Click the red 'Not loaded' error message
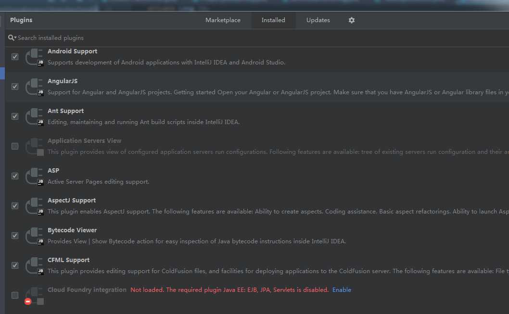 [x=229, y=290]
